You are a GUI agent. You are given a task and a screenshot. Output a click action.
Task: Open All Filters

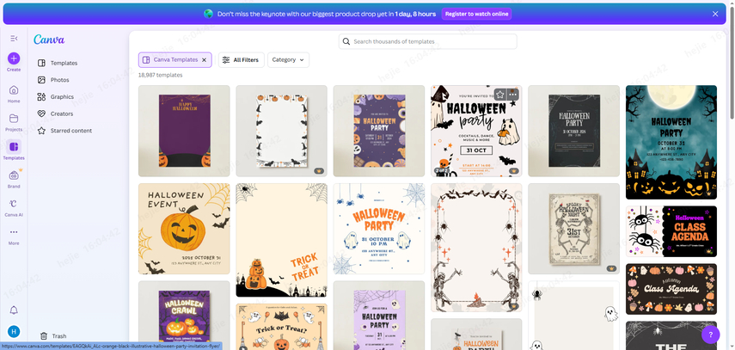click(241, 60)
